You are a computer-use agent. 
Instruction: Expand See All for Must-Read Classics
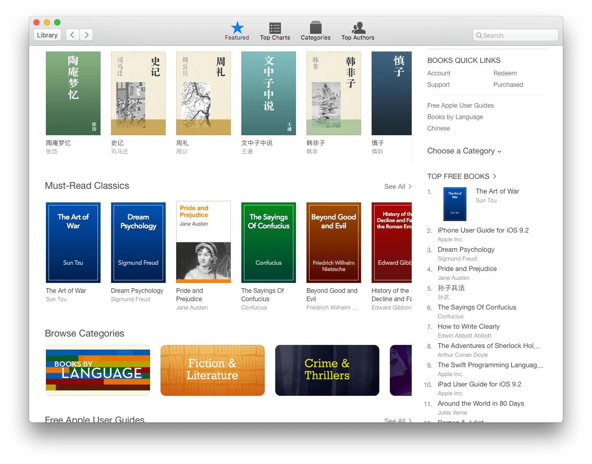click(x=398, y=186)
